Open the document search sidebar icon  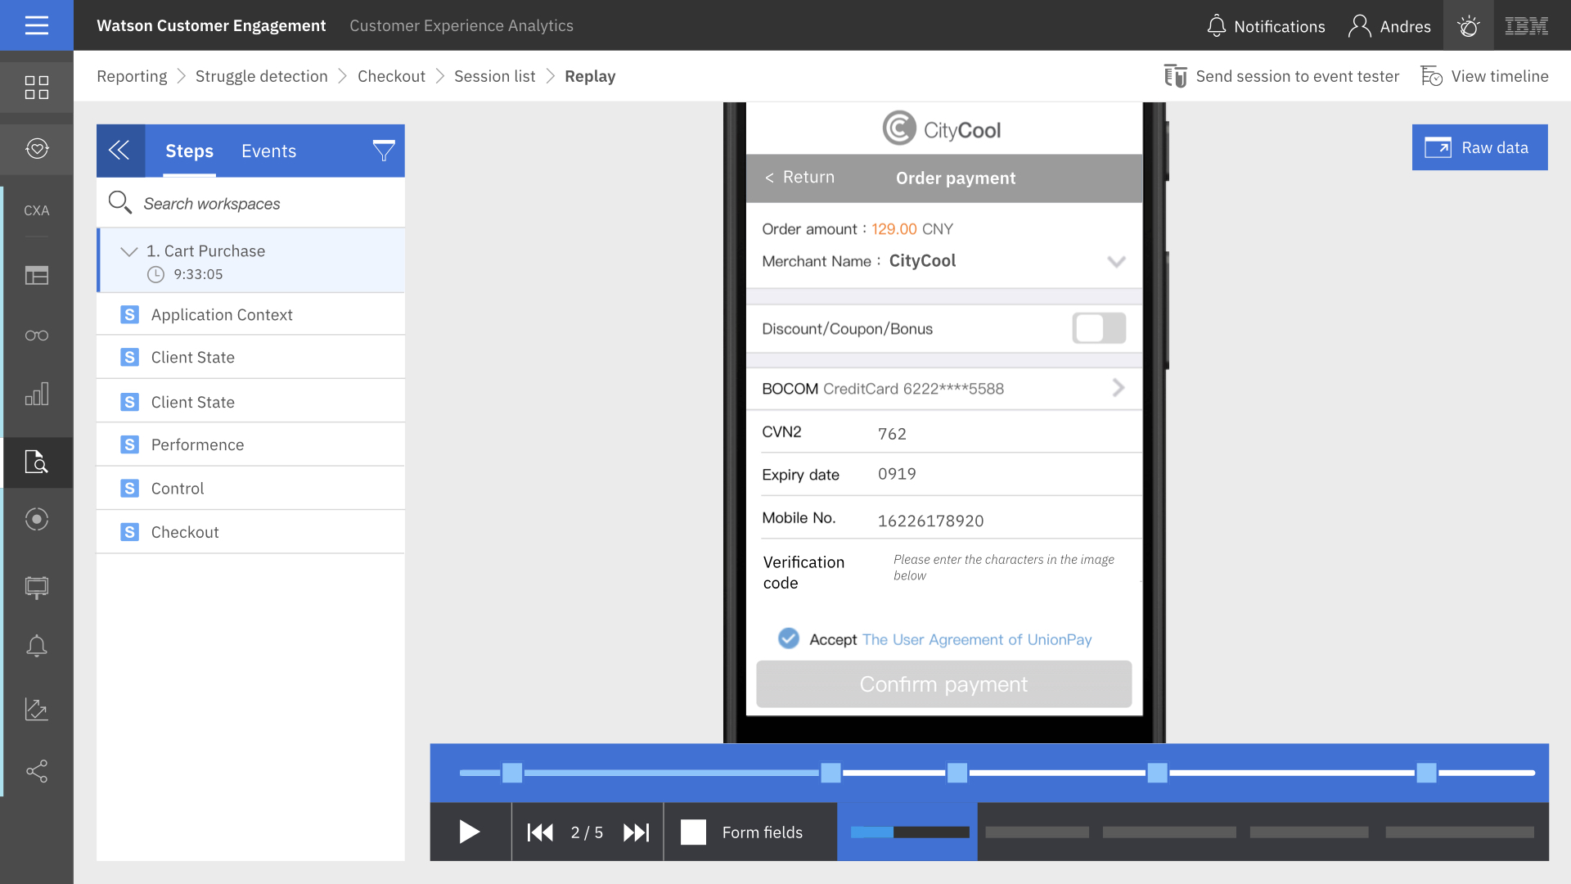37,462
